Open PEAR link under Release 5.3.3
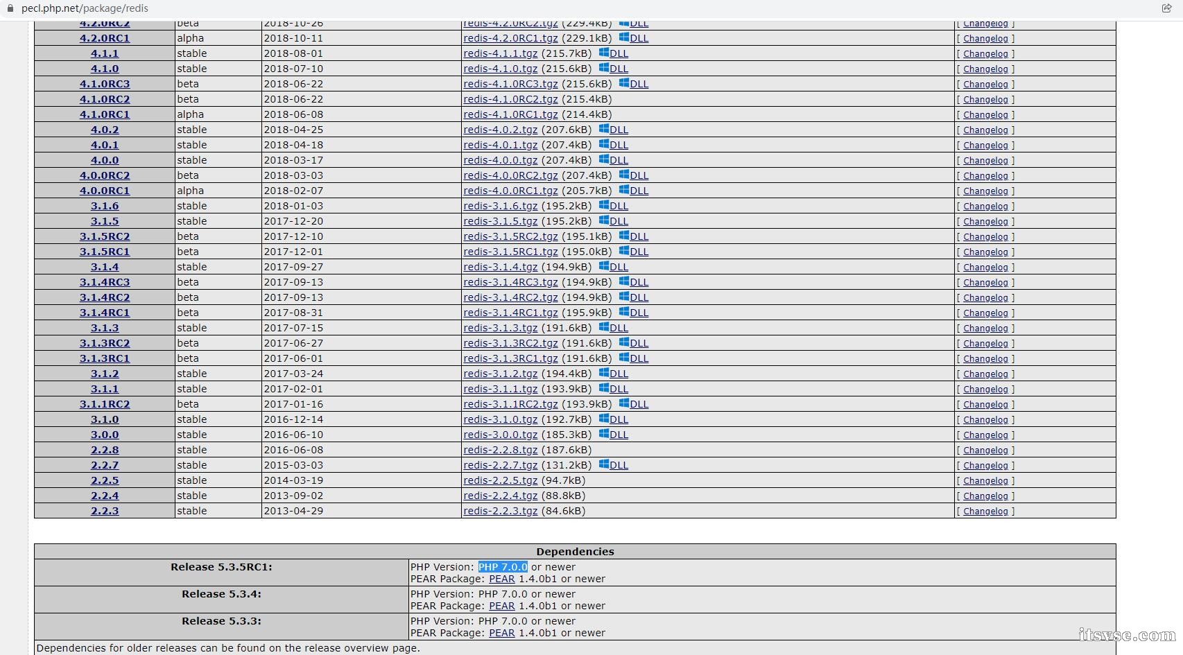The height and width of the screenshot is (655, 1183). tap(502, 633)
